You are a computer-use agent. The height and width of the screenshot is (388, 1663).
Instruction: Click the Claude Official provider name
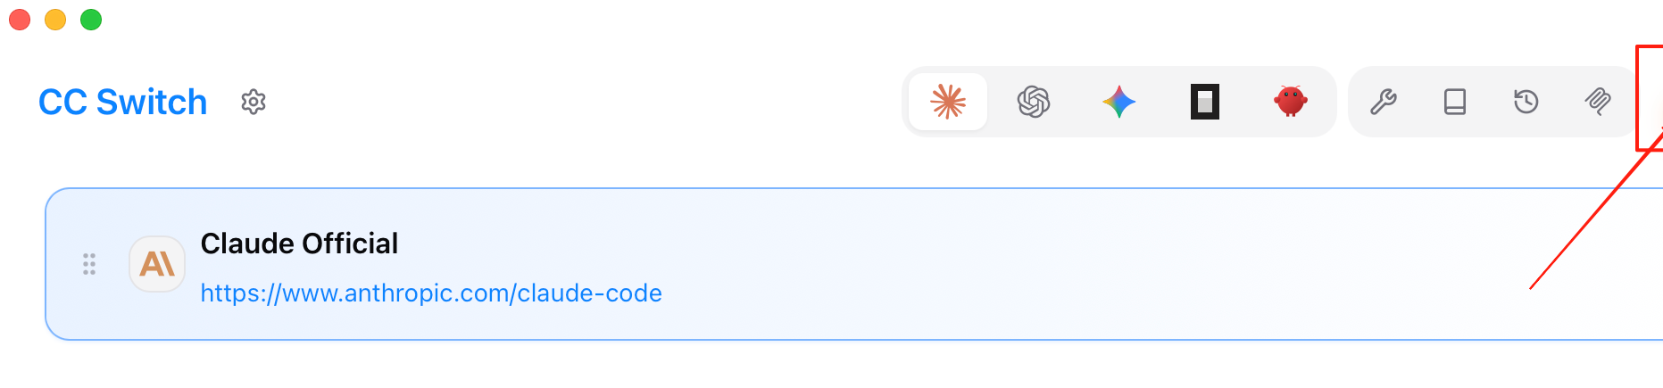(x=299, y=244)
